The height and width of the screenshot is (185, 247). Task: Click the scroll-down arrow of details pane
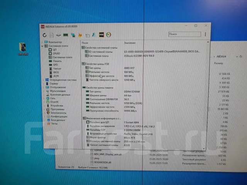tap(204, 148)
